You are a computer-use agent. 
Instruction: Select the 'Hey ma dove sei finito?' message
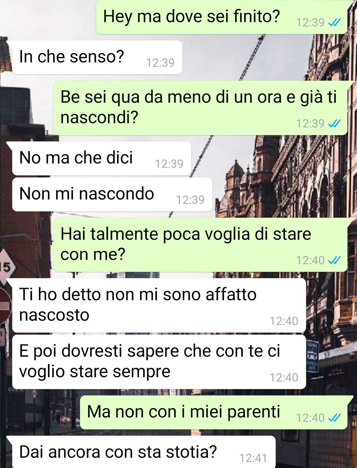pyautogui.click(x=222, y=17)
